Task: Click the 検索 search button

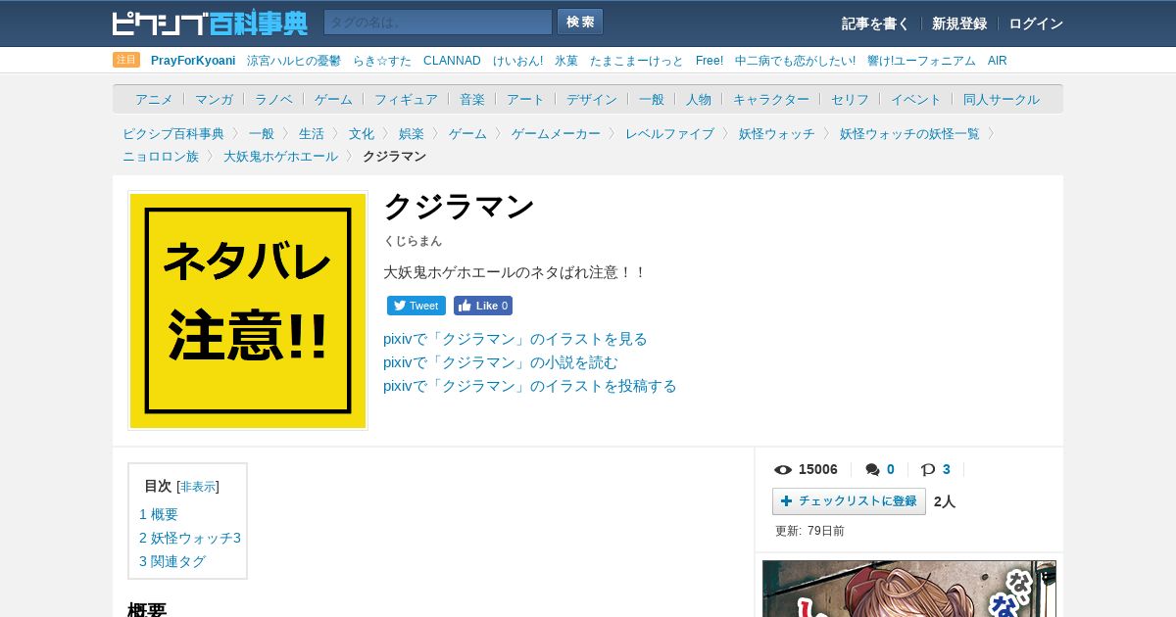Action: pos(580,23)
